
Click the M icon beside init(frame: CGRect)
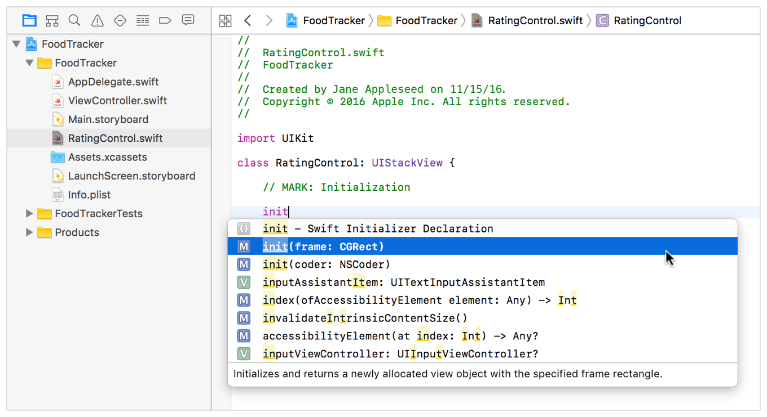pos(244,246)
